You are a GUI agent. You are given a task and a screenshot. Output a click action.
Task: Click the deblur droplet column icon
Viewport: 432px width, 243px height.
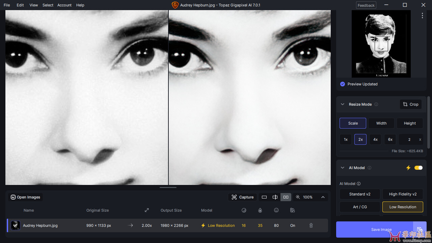pyautogui.click(x=260, y=210)
